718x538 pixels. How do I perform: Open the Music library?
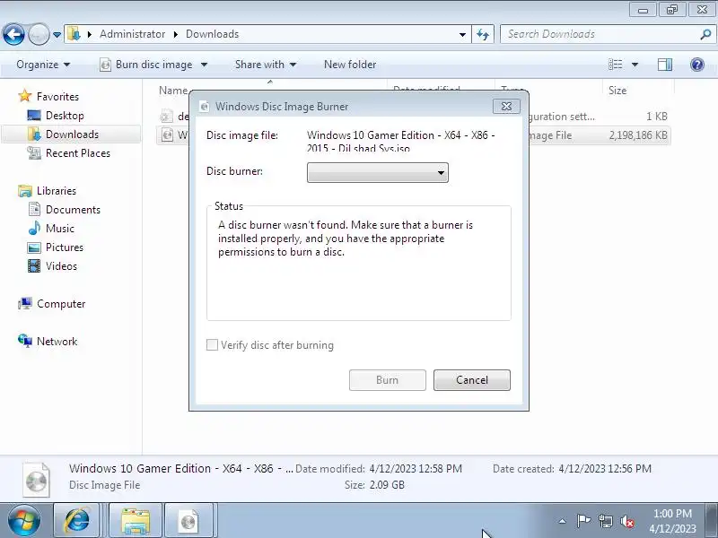coord(59,229)
